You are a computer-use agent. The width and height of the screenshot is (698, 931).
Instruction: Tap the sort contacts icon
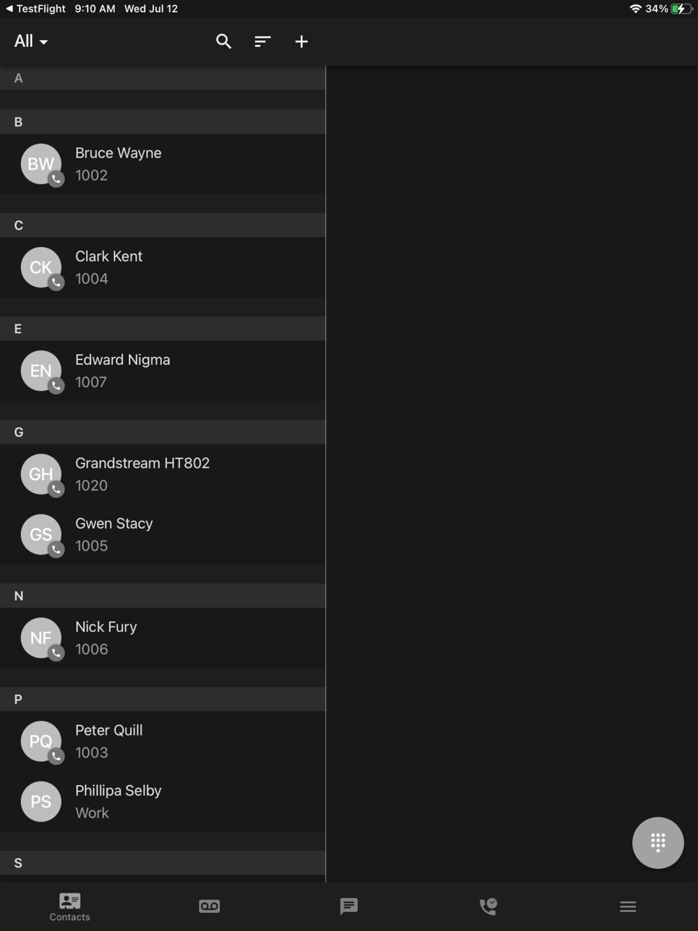pyautogui.click(x=262, y=41)
